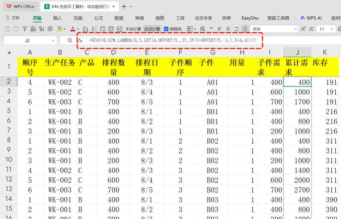
Task: Click the comment-style box icon in toolbar
Action: tap(103, 29)
